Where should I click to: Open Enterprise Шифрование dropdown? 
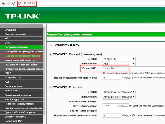click(119, 97)
